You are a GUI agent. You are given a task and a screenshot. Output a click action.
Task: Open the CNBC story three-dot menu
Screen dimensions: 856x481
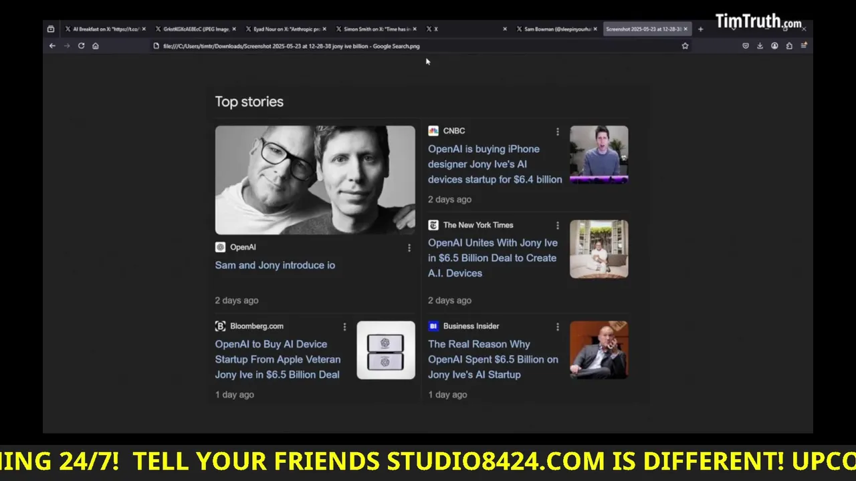click(x=557, y=132)
